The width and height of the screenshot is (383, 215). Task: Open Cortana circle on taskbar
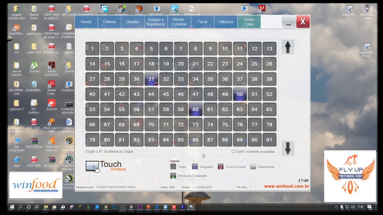tap(29, 207)
